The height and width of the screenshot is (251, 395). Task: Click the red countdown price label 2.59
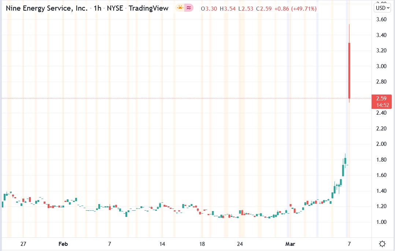(x=381, y=98)
